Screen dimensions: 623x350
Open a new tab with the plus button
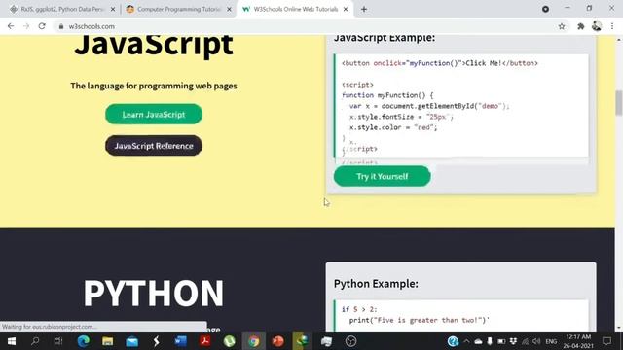point(363,9)
